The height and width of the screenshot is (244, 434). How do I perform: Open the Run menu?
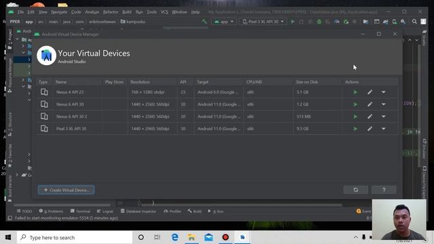(x=139, y=12)
